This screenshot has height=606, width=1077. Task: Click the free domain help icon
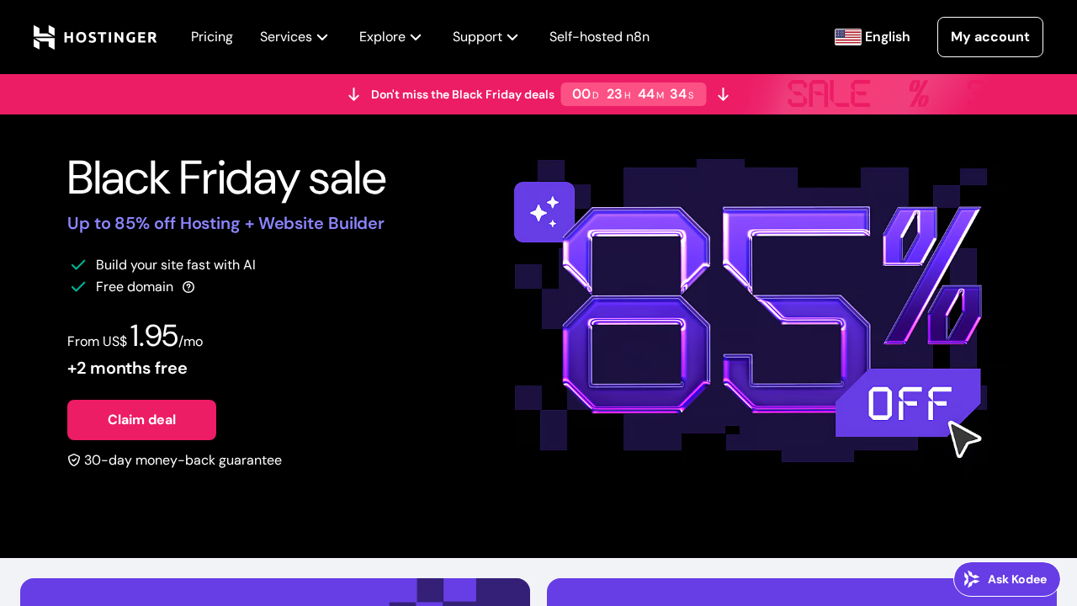click(188, 287)
